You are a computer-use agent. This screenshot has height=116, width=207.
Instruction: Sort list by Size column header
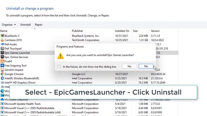coord(135,31)
